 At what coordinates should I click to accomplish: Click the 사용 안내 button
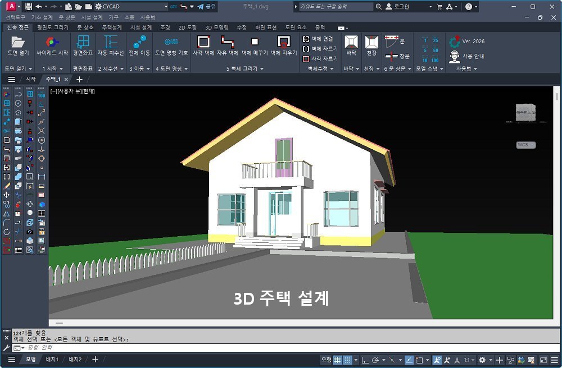(466, 56)
